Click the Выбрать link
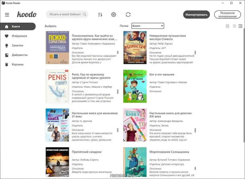The height and width of the screenshot is (179, 245). point(51,26)
